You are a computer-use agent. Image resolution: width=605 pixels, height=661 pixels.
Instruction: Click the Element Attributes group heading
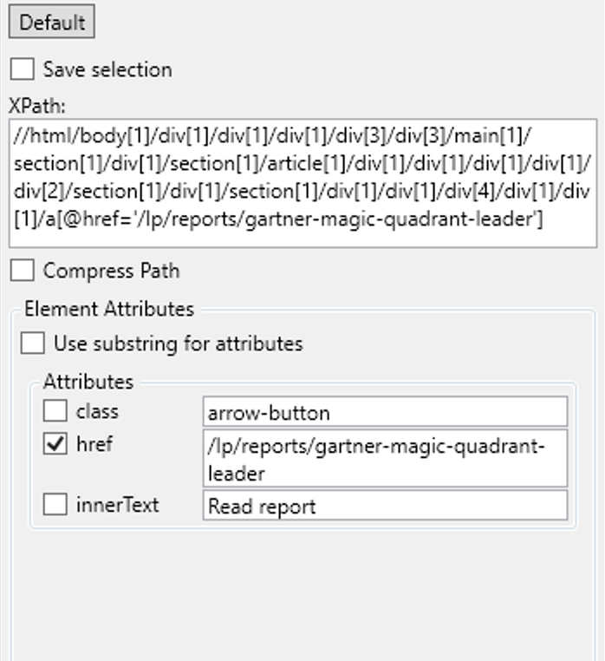(109, 309)
